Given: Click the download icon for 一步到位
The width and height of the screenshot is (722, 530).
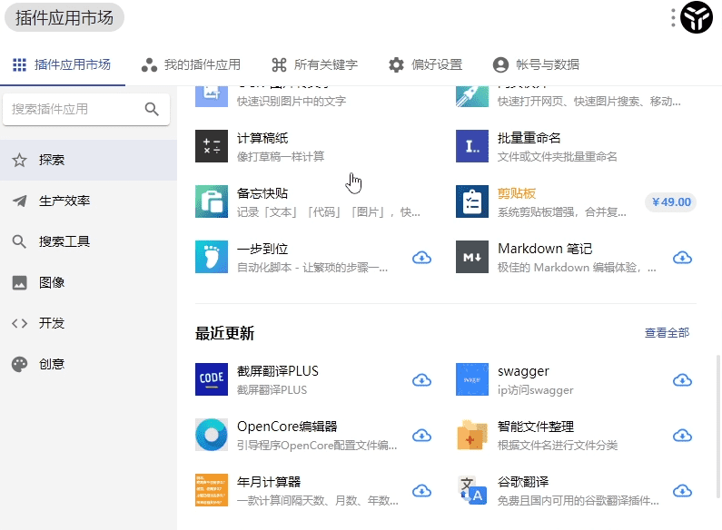Looking at the screenshot, I should [421, 258].
